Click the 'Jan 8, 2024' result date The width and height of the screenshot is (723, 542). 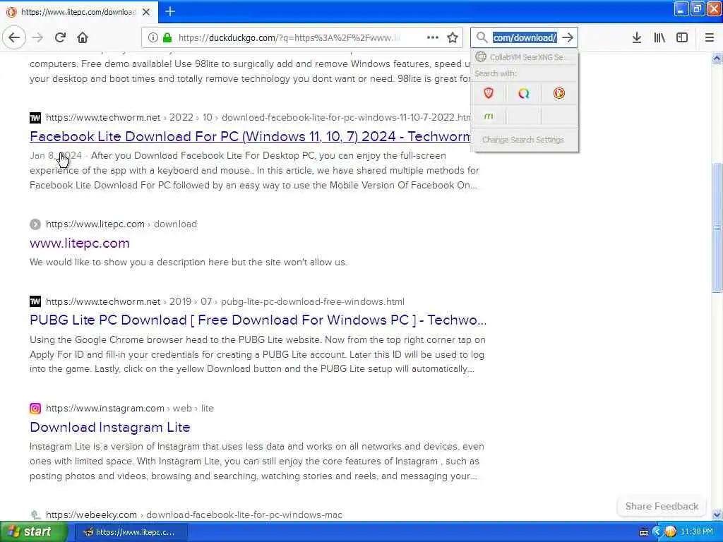[x=56, y=156]
